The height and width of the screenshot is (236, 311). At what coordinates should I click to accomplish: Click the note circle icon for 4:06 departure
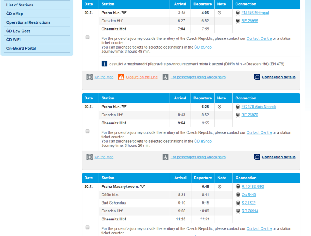(x=219, y=13)
